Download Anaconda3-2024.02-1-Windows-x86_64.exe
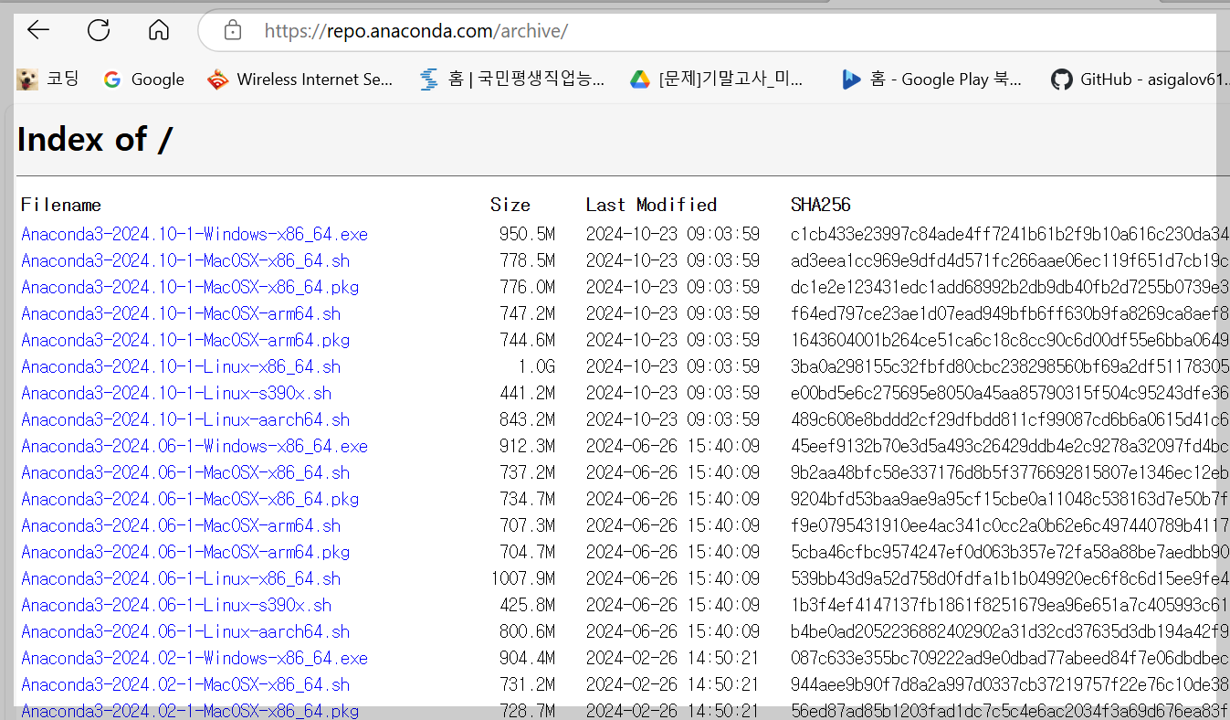Screen dimensions: 1230x720 point(194,658)
